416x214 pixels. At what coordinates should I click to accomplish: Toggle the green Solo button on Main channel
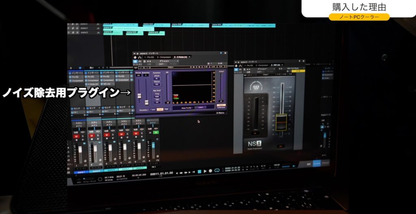click(x=156, y=133)
